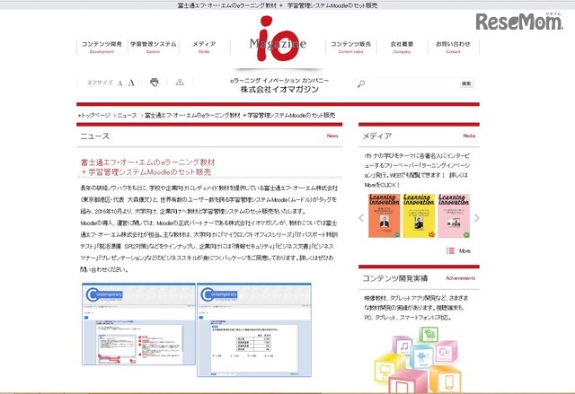Screen dimensions: 575x394
Task: Click the ニュース section heading
Action: [95, 136]
